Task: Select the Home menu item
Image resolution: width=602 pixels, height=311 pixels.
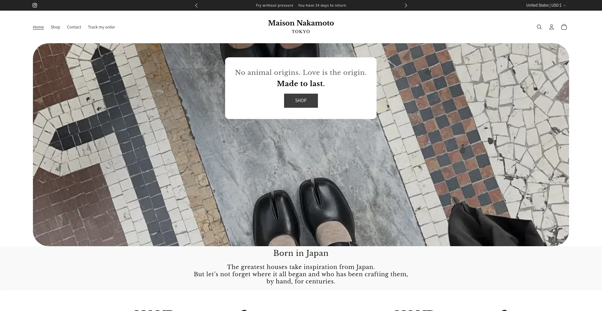Action: [38, 27]
